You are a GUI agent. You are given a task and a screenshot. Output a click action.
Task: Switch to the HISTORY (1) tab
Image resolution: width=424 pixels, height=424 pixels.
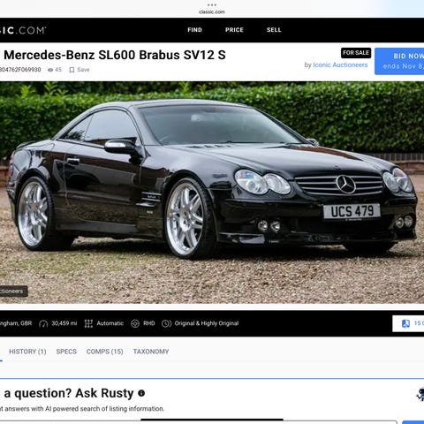tap(27, 352)
